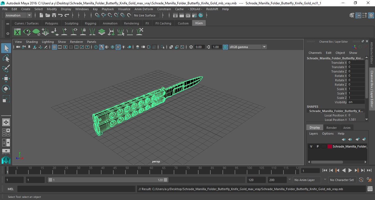Screen dimensions: 375x200
Task: Click the Redo arrow icon
Action: tap(67, 15)
